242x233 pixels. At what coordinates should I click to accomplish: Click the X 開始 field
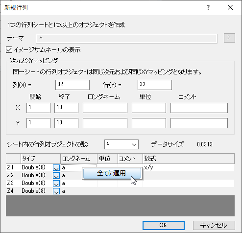tap(38, 108)
